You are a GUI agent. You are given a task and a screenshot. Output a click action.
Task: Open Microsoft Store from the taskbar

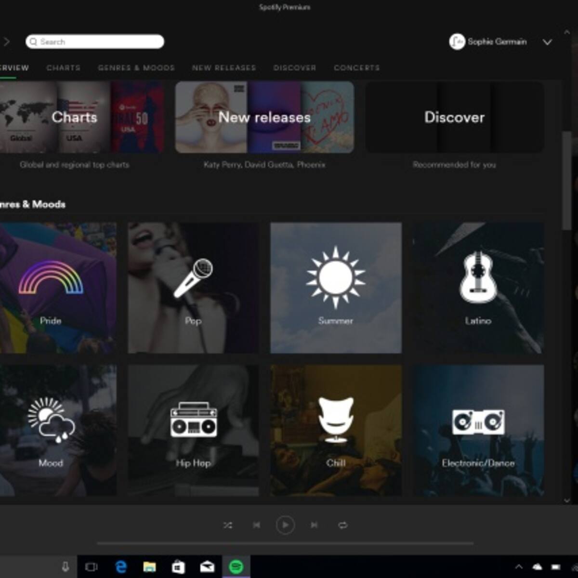(178, 567)
